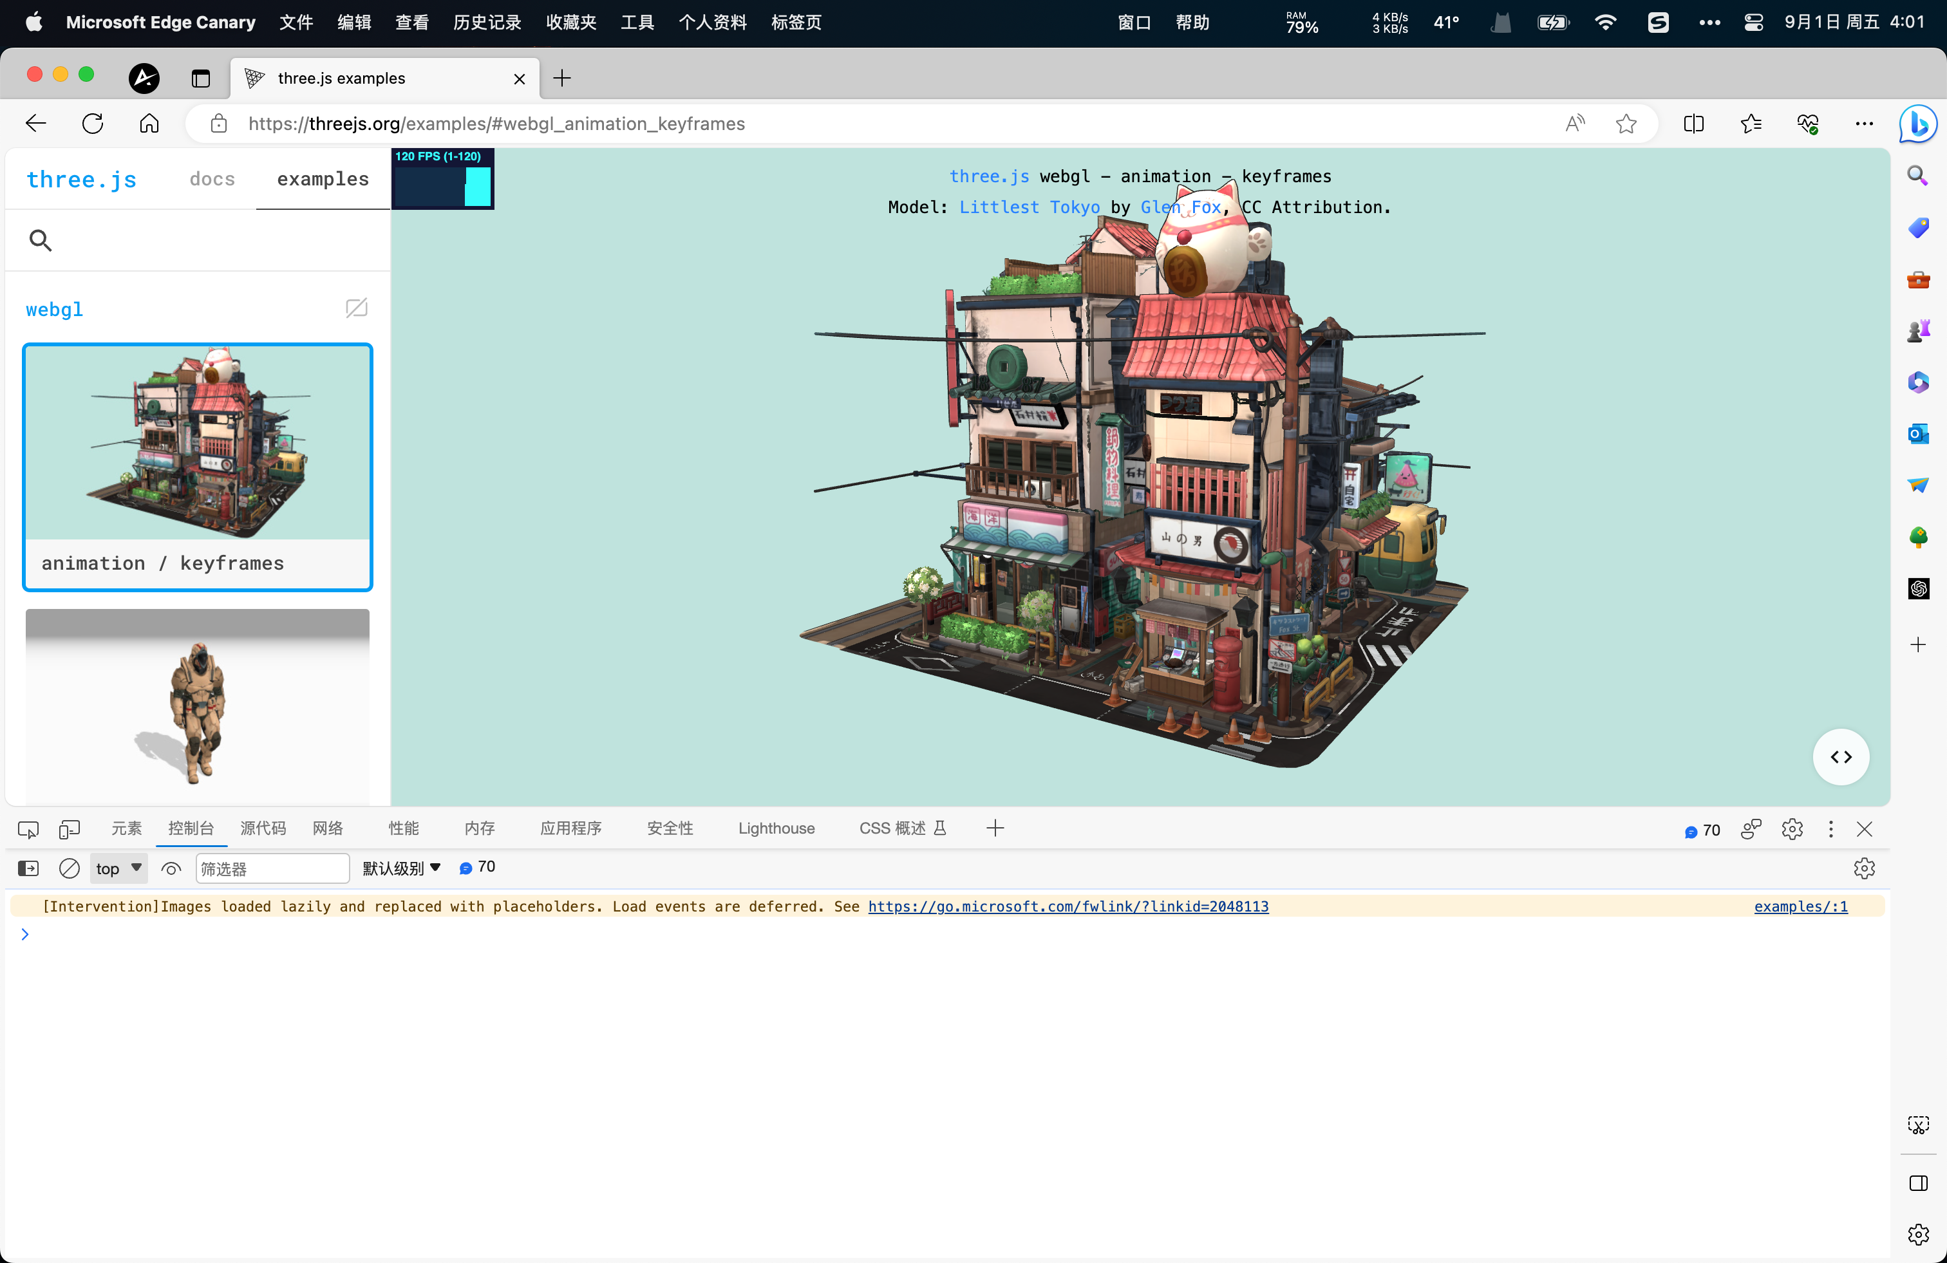Screen dimensions: 1947x1263
Task: Open DevTools customize three-dot menu
Action: pos(1831,830)
